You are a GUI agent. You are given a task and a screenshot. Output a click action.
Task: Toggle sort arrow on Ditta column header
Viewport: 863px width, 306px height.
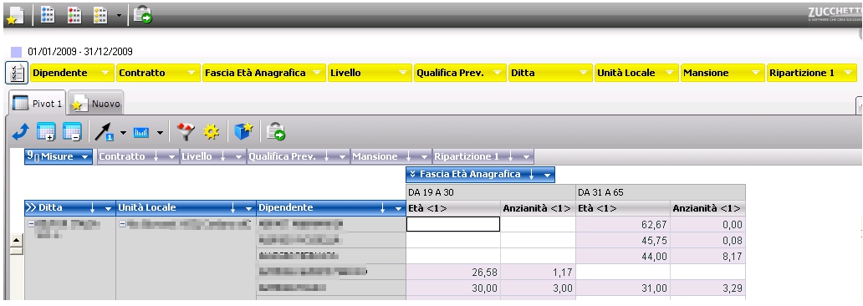click(x=93, y=208)
